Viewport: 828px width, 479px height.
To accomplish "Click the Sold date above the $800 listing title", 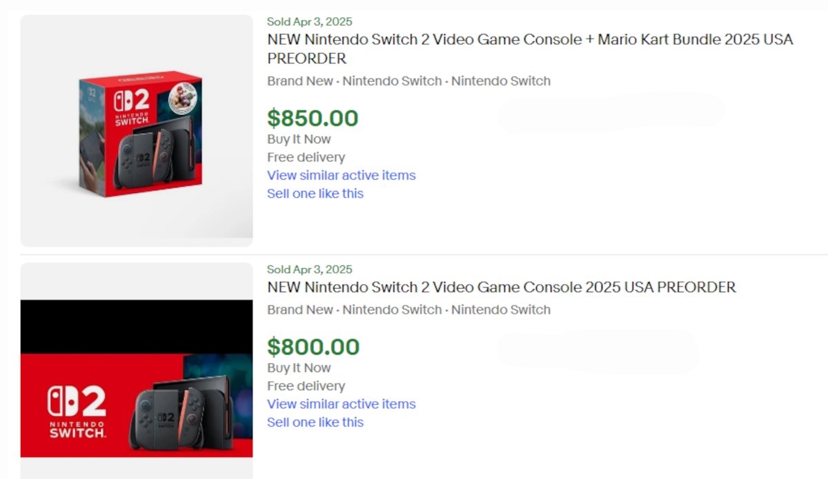I will click(309, 269).
